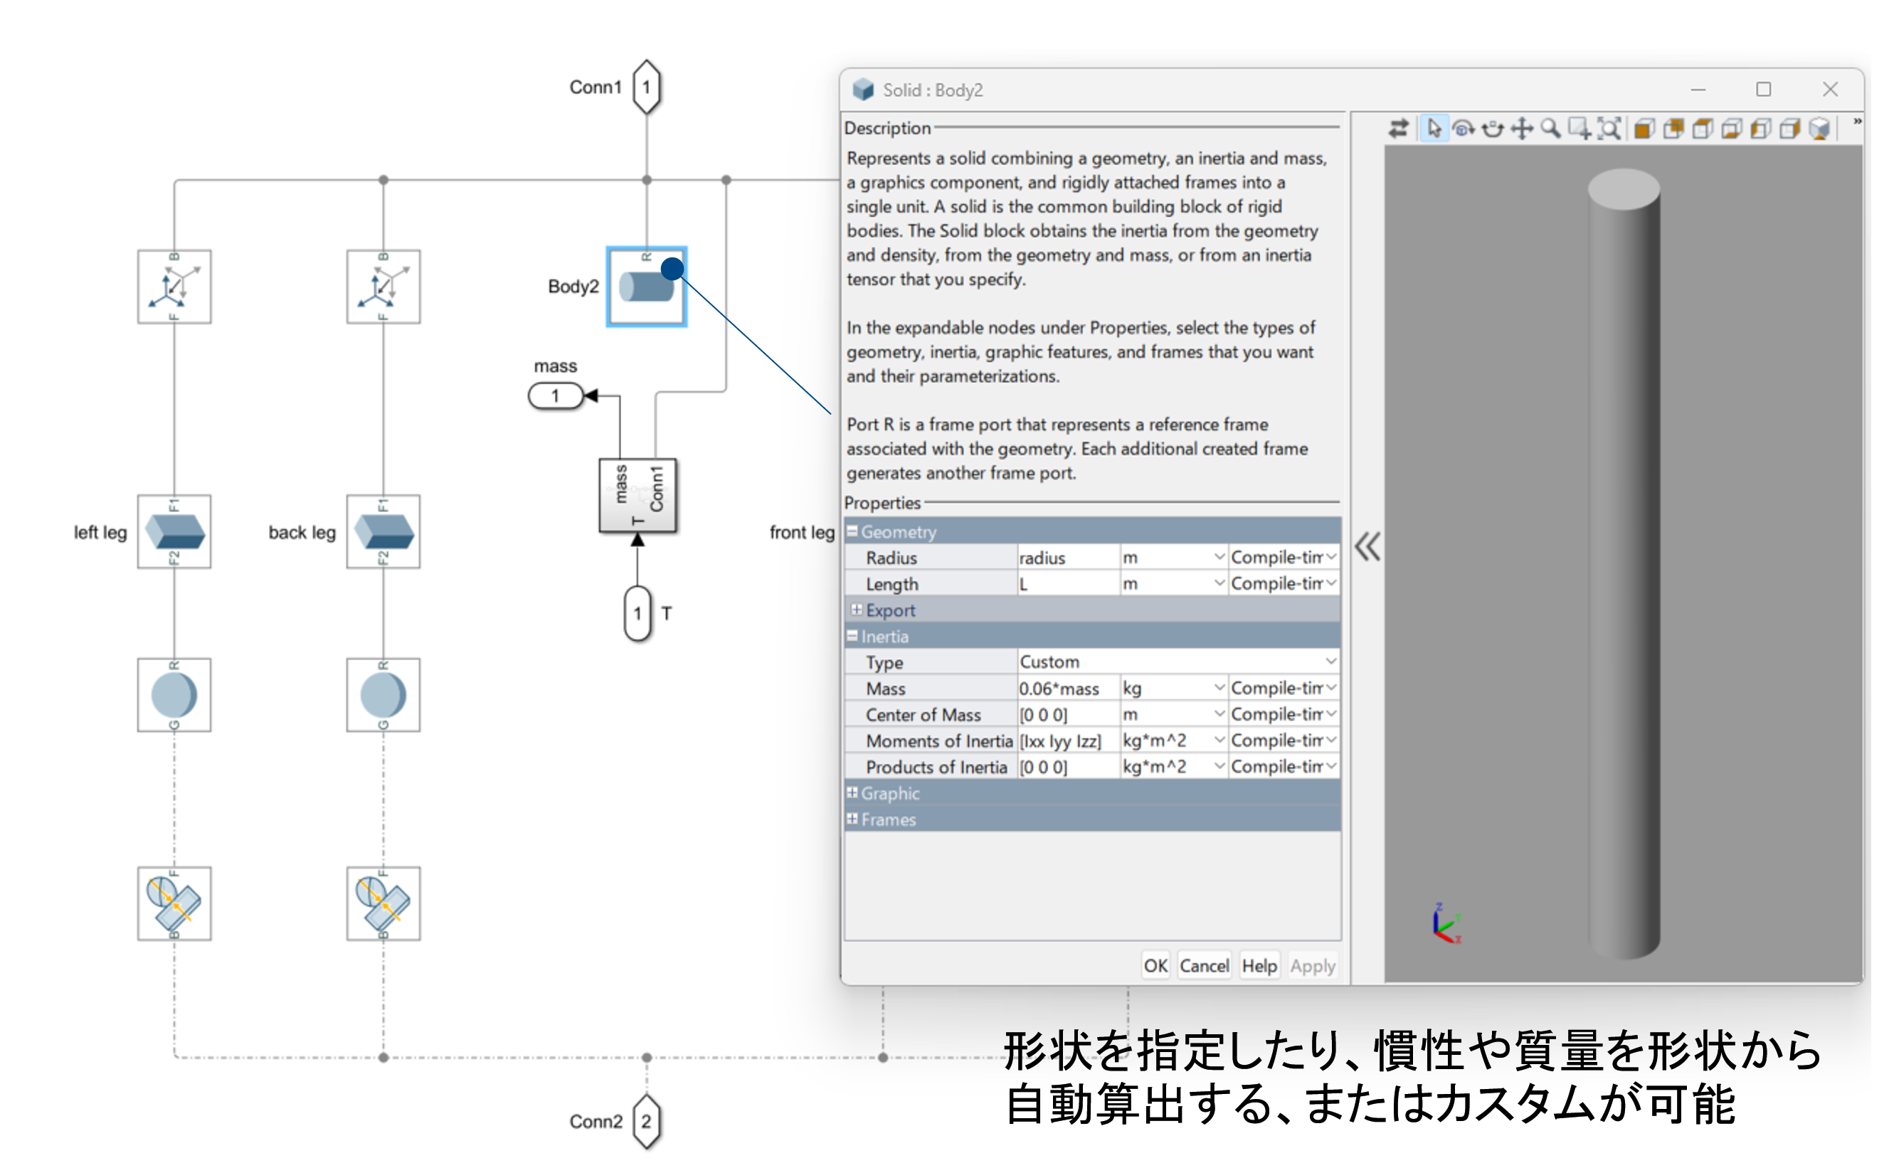Collapse the Geometry properties section
This screenshot has height=1163, width=1889.
pos(852,531)
